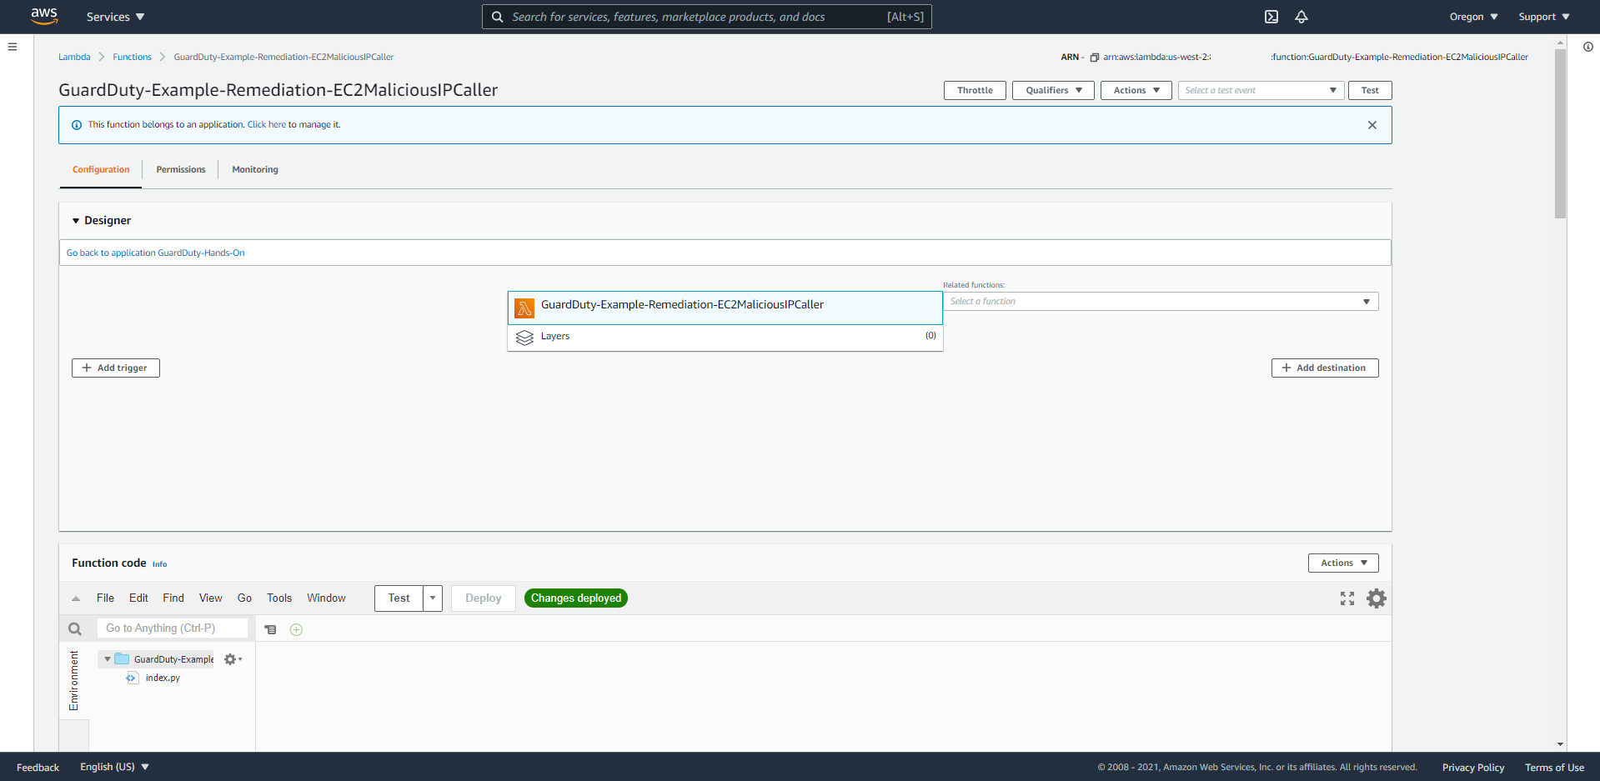
Task: Open the English (US) language selector
Action: 114,767
